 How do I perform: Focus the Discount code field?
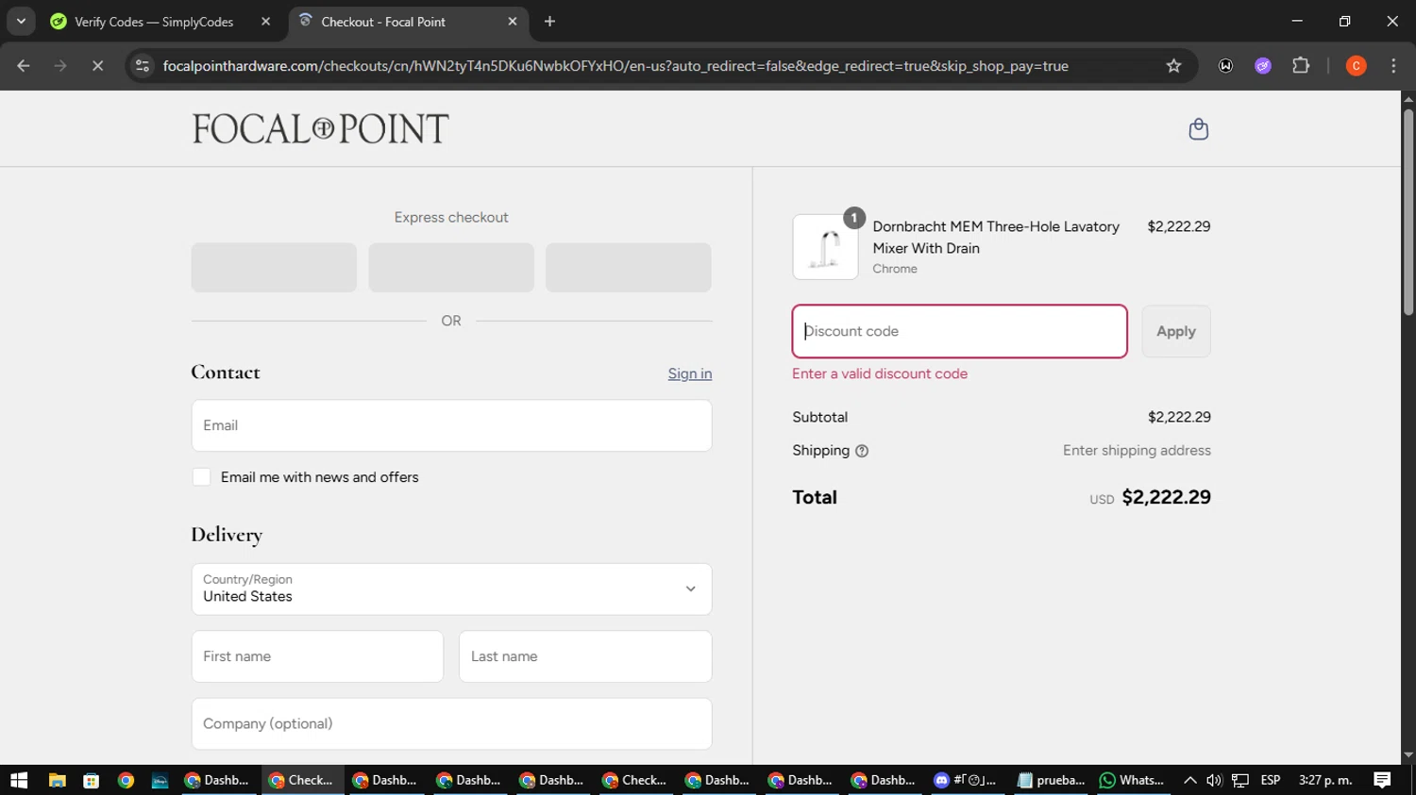coord(959,331)
